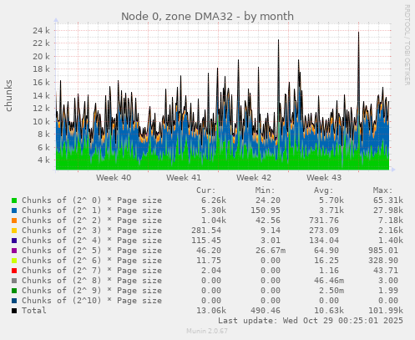The height and width of the screenshot is (340, 415).
Task: Click the 150.95 min value for 2^1
Action: 266,211
